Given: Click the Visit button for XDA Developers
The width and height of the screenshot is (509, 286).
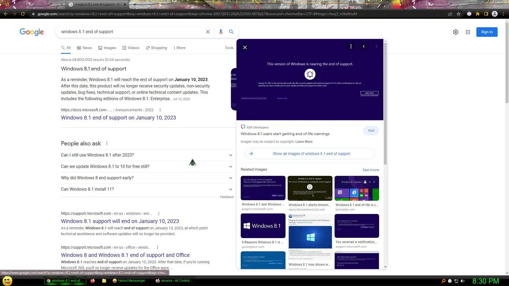Looking at the screenshot, I should [371, 131].
